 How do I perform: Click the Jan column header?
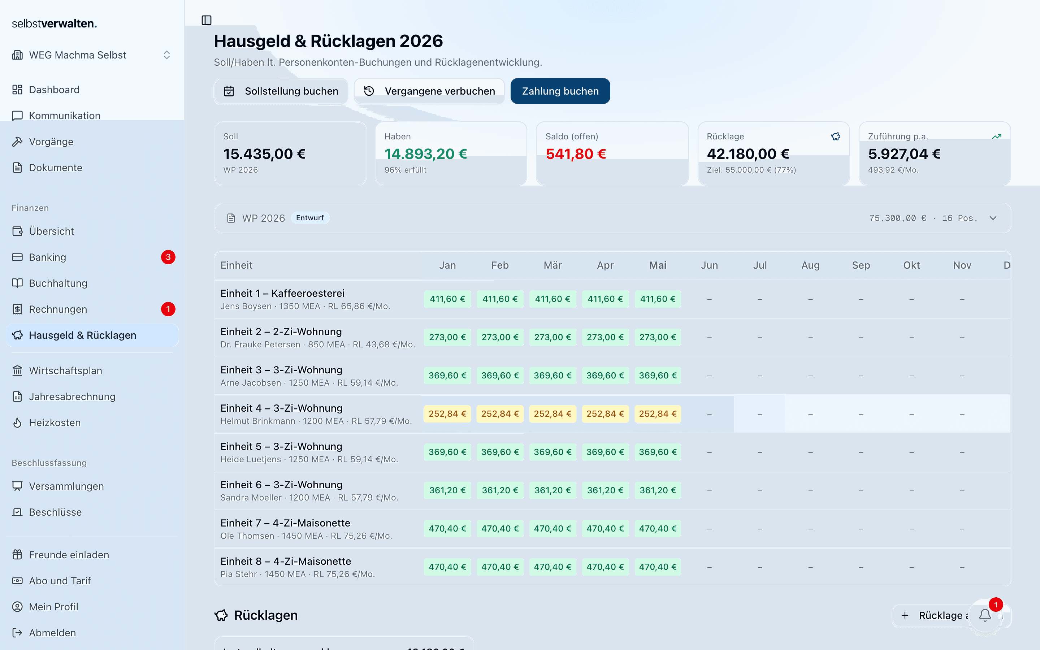click(447, 265)
